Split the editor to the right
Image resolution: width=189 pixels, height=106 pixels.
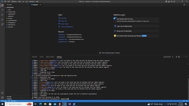click(184, 5)
